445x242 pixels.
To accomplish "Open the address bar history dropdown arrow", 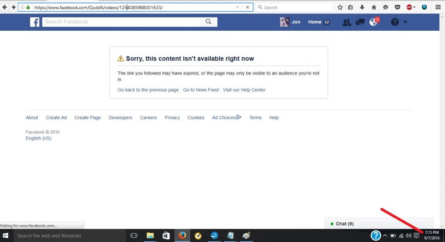I will coord(238,7).
